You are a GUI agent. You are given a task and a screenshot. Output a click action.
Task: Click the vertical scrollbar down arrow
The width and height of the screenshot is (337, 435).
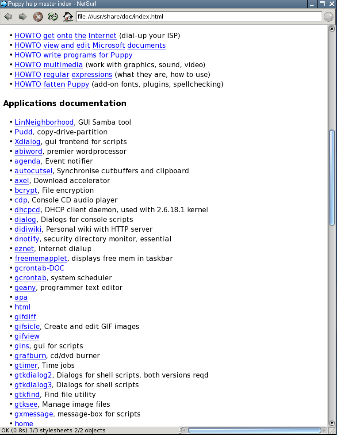(x=332, y=423)
